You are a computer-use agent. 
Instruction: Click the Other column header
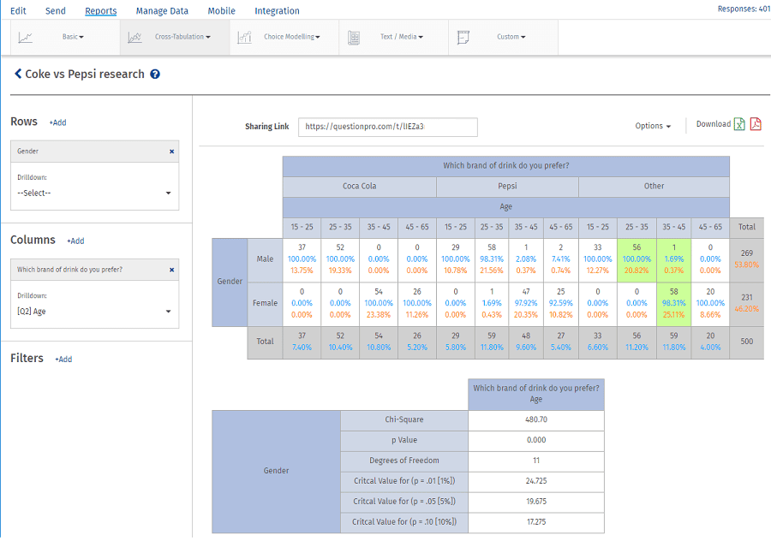(654, 187)
